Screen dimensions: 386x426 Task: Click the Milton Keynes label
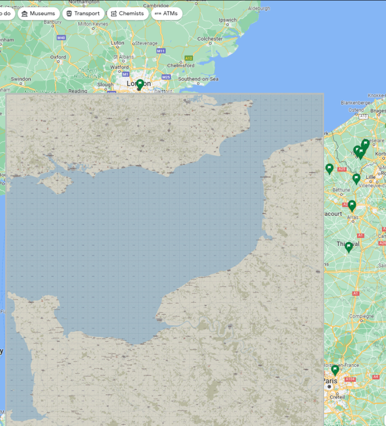click(x=93, y=24)
